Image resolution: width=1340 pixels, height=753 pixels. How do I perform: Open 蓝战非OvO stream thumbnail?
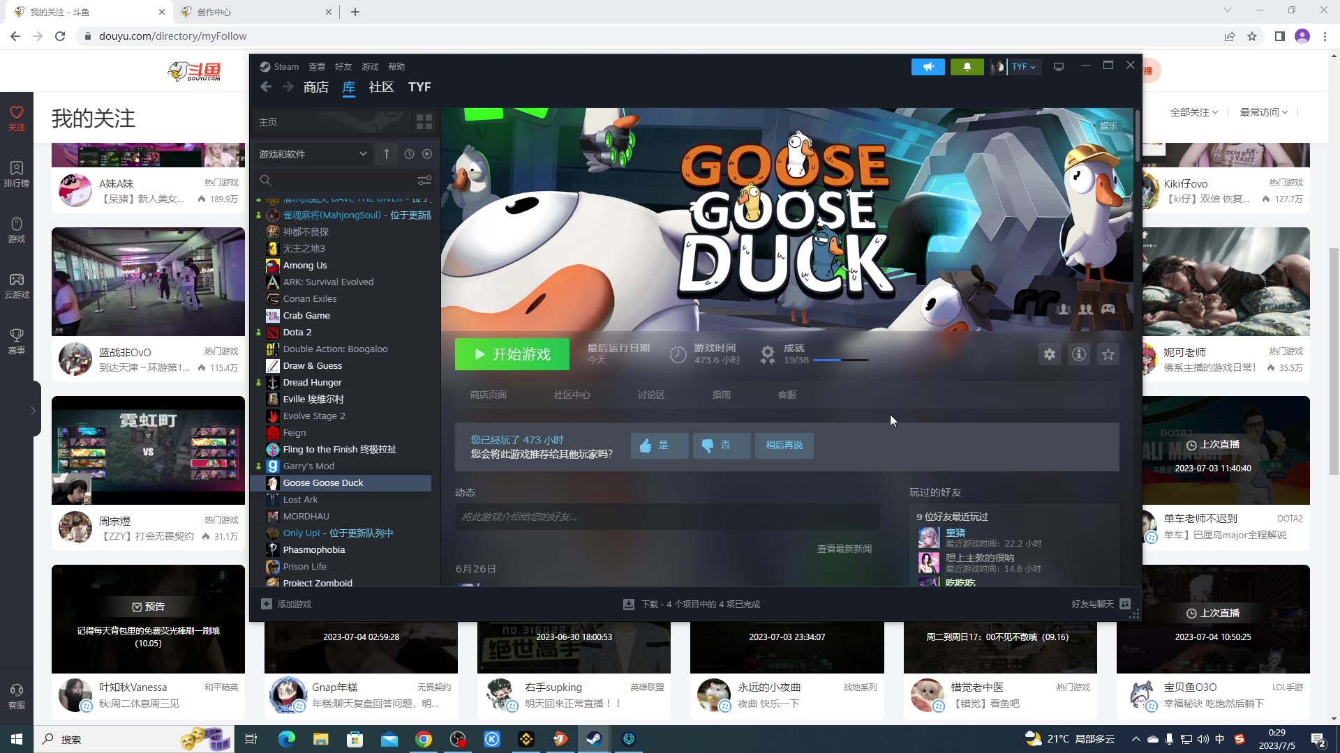pyautogui.click(x=148, y=282)
